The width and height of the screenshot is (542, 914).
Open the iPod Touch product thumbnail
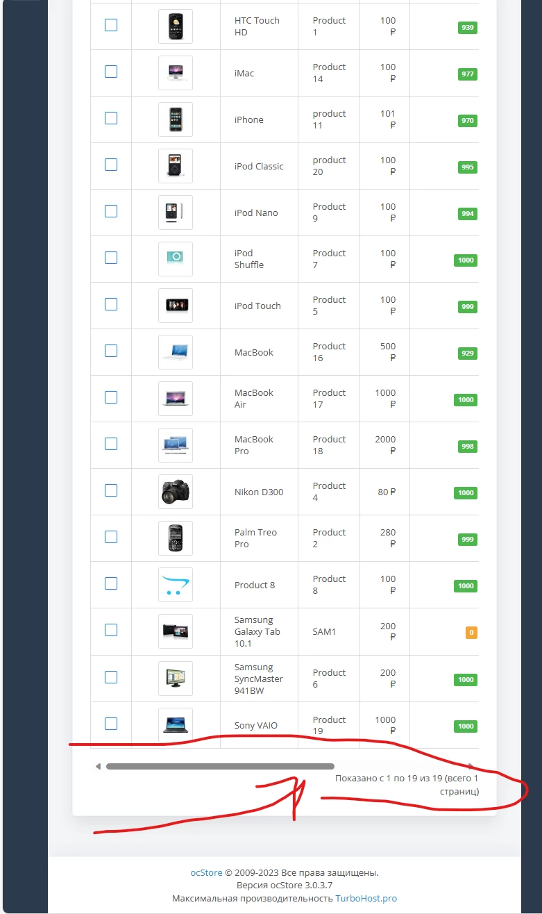(x=176, y=306)
